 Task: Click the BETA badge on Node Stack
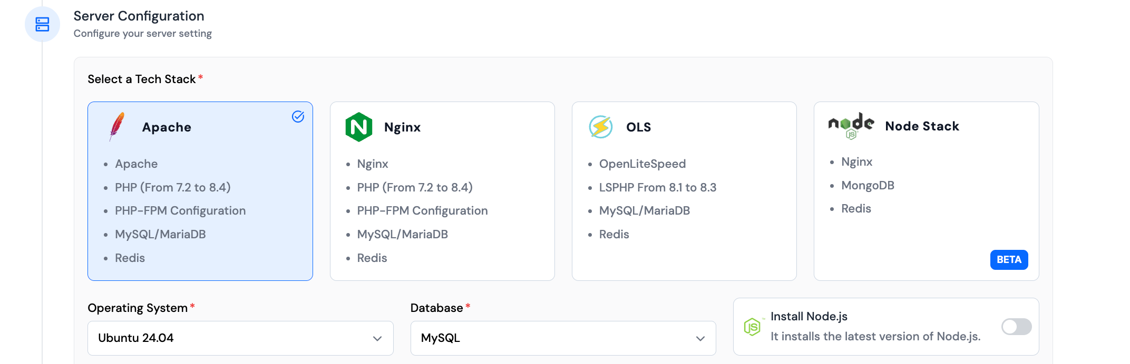[x=1009, y=260]
